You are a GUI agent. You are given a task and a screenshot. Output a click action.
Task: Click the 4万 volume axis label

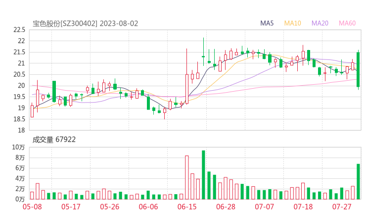(20, 179)
